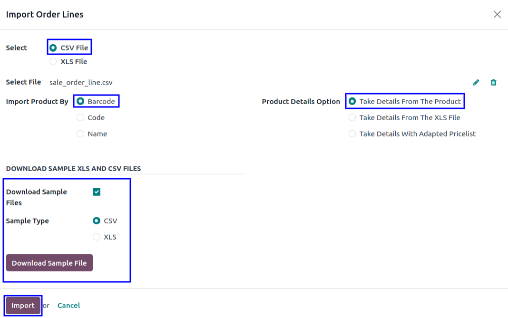Viewport: 508px width, 318px height.
Task: Select the XLS File radio option
Action: [53, 61]
